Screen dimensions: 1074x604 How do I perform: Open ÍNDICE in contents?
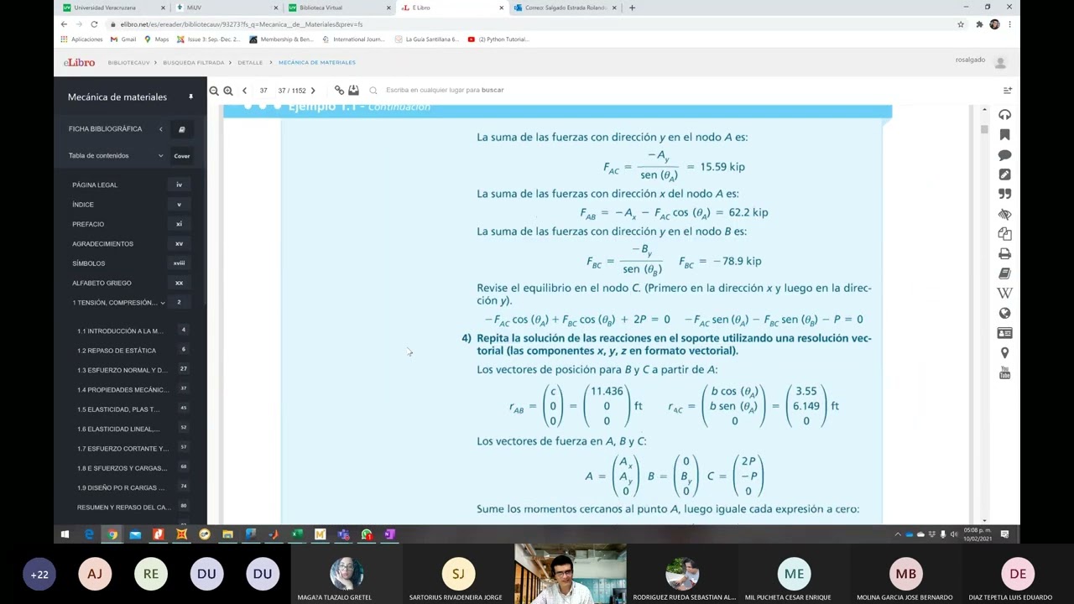(x=83, y=205)
